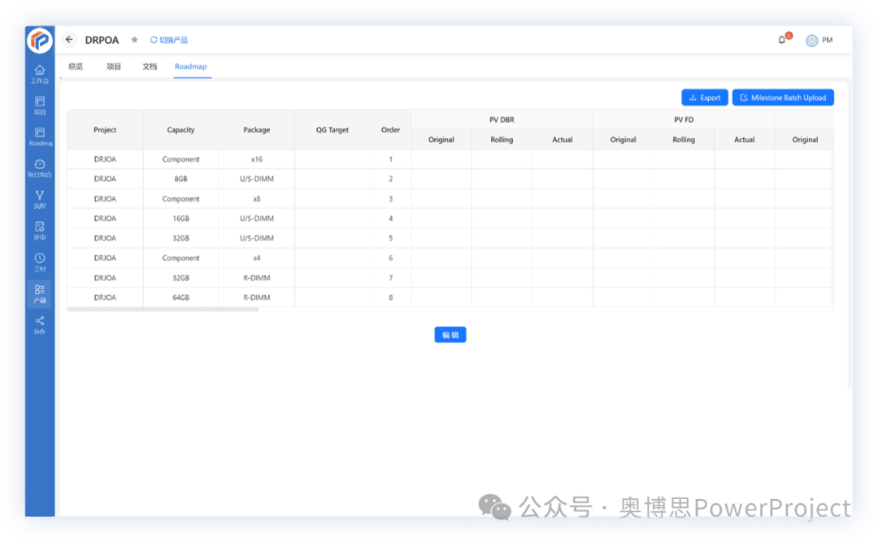Viewport: 878px width, 543px height.
Task: Click 切换产品 to switch products
Action: point(171,39)
